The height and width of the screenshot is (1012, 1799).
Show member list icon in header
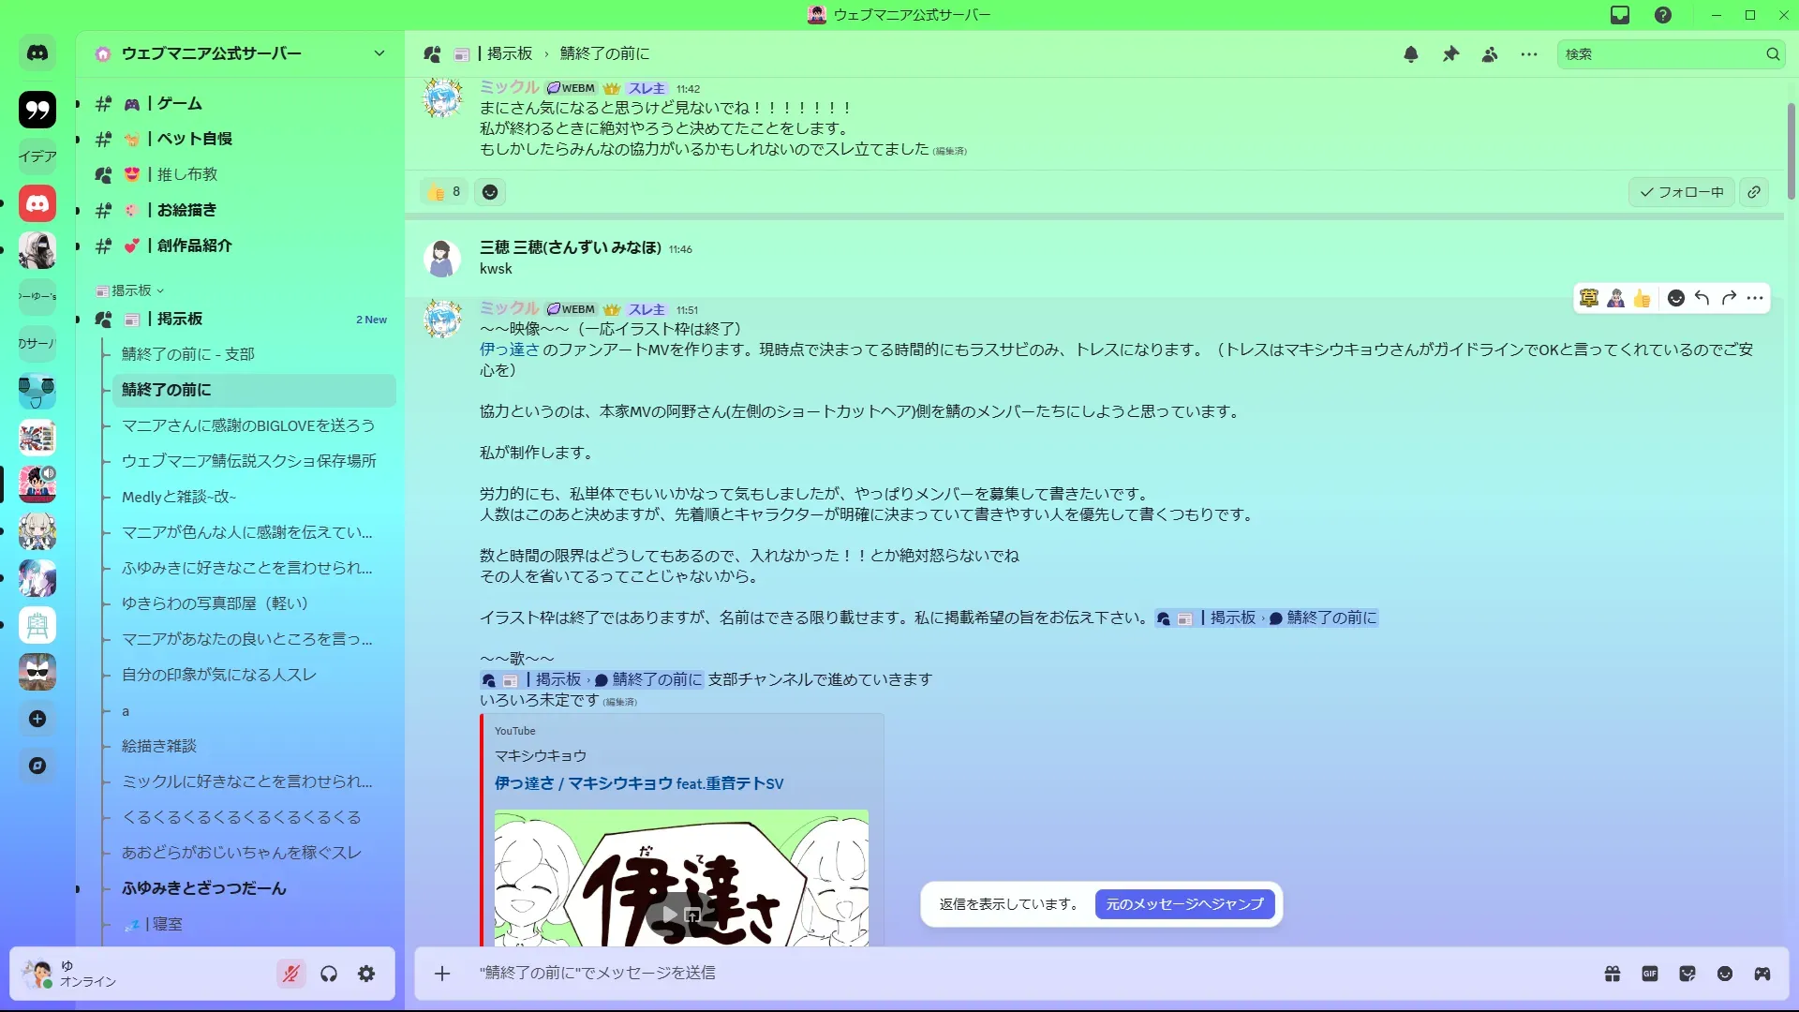pos(1490,54)
